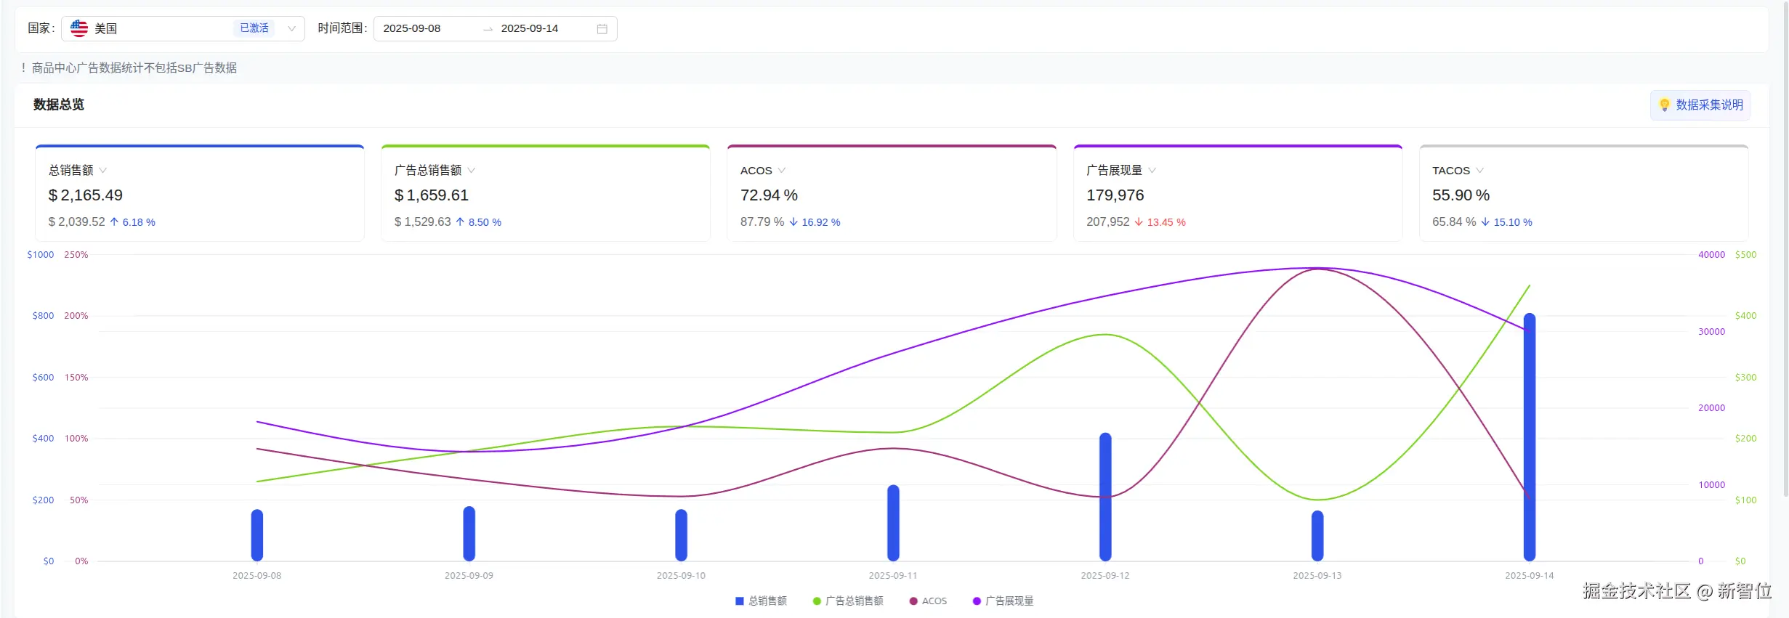The width and height of the screenshot is (1789, 618).
Task: Click the start date 2025-09-08 field
Action: click(412, 29)
